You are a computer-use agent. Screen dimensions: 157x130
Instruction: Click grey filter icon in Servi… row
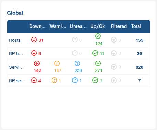point(114,67)
